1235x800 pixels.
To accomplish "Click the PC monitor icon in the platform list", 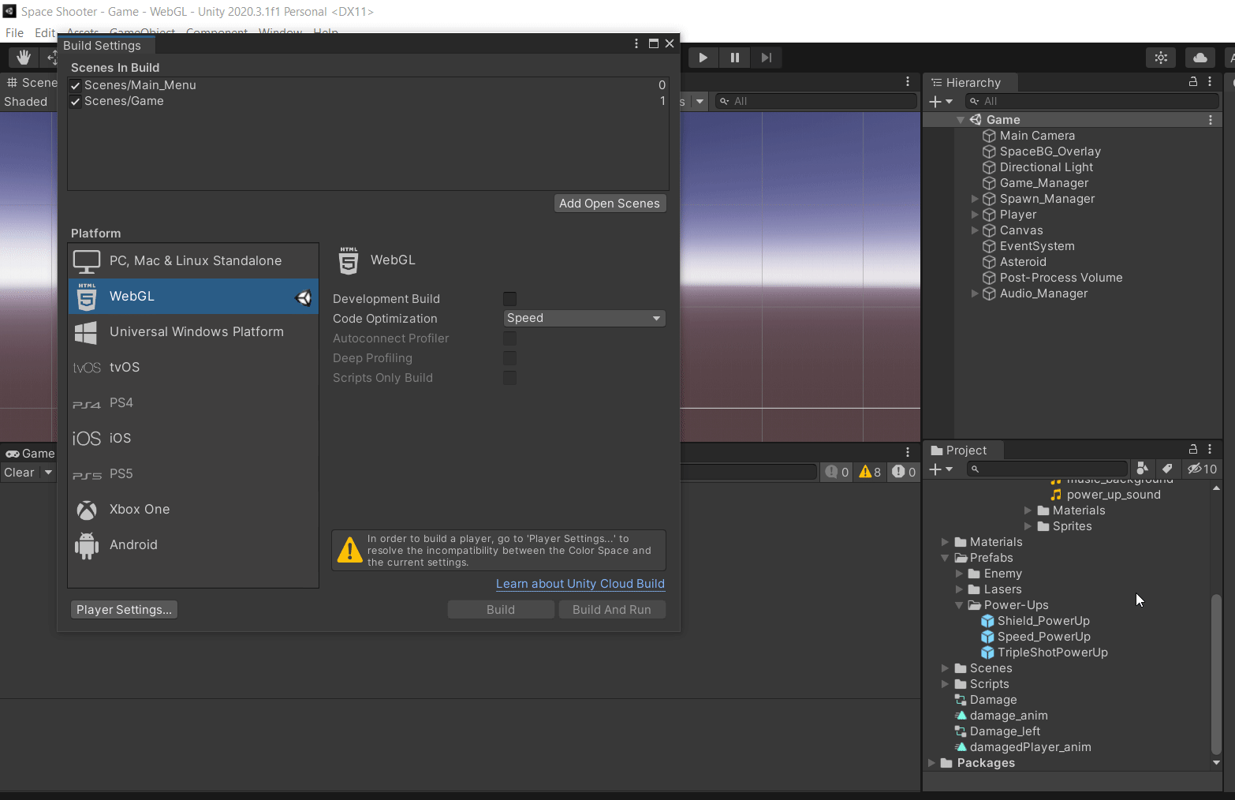I will tap(87, 261).
